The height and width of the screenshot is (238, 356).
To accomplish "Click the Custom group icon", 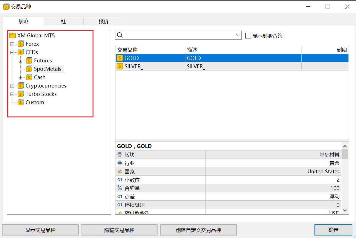I will [x=21, y=102].
